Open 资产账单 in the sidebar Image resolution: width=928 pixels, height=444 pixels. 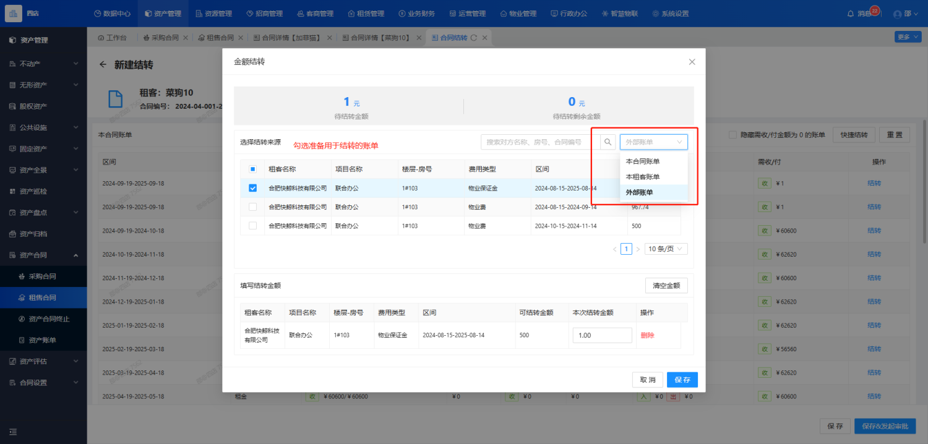point(43,340)
